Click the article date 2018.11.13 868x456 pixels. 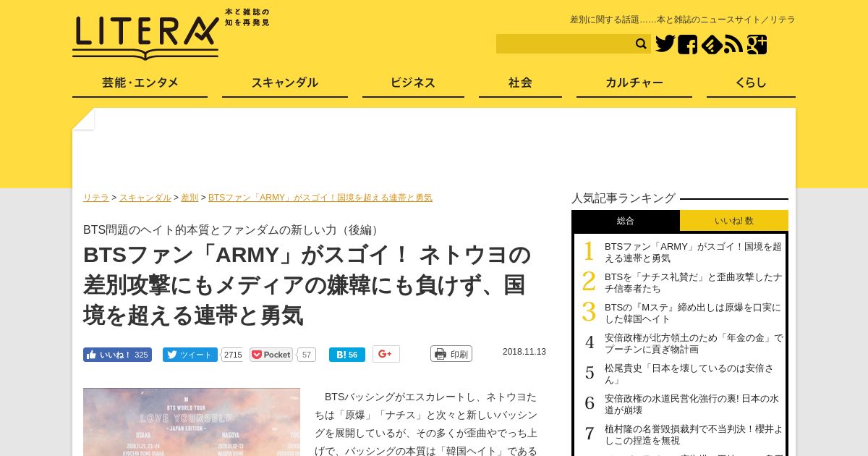pos(524,352)
